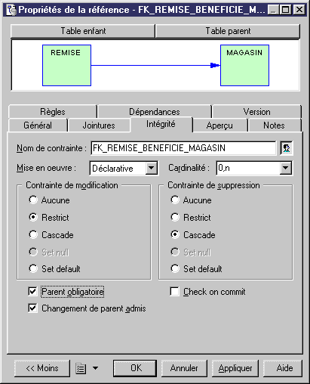Select the MAGASIN table box in diagram
Image resolution: width=310 pixels, height=384 pixels.
(244, 65)
